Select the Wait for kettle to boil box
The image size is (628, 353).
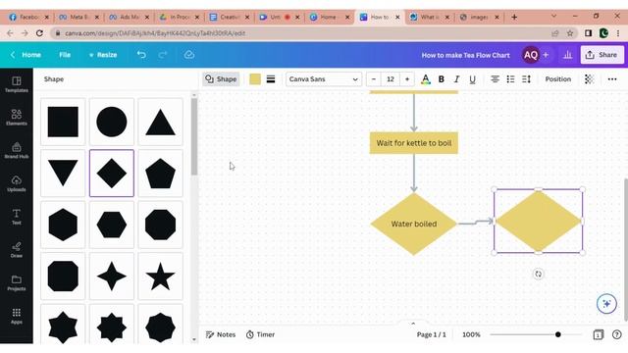[414, 143]
